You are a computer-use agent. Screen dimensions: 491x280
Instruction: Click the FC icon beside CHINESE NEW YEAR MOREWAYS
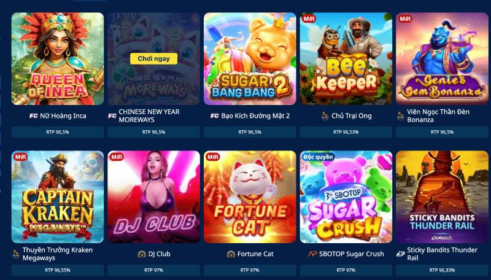pos(112,116)
